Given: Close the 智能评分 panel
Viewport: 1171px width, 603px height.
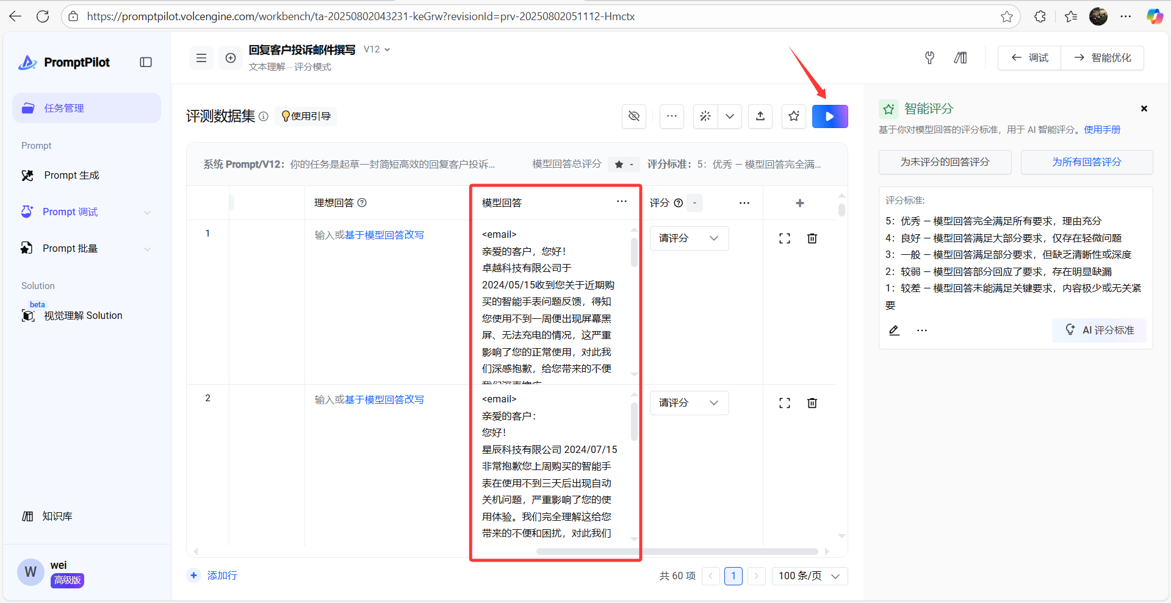Looking at the screenshot, I should [1144, 109].
